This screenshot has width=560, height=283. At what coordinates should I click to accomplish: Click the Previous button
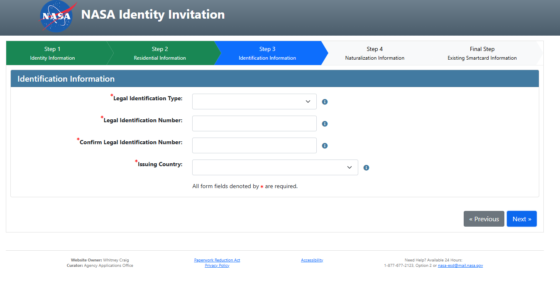click(484, 219)
